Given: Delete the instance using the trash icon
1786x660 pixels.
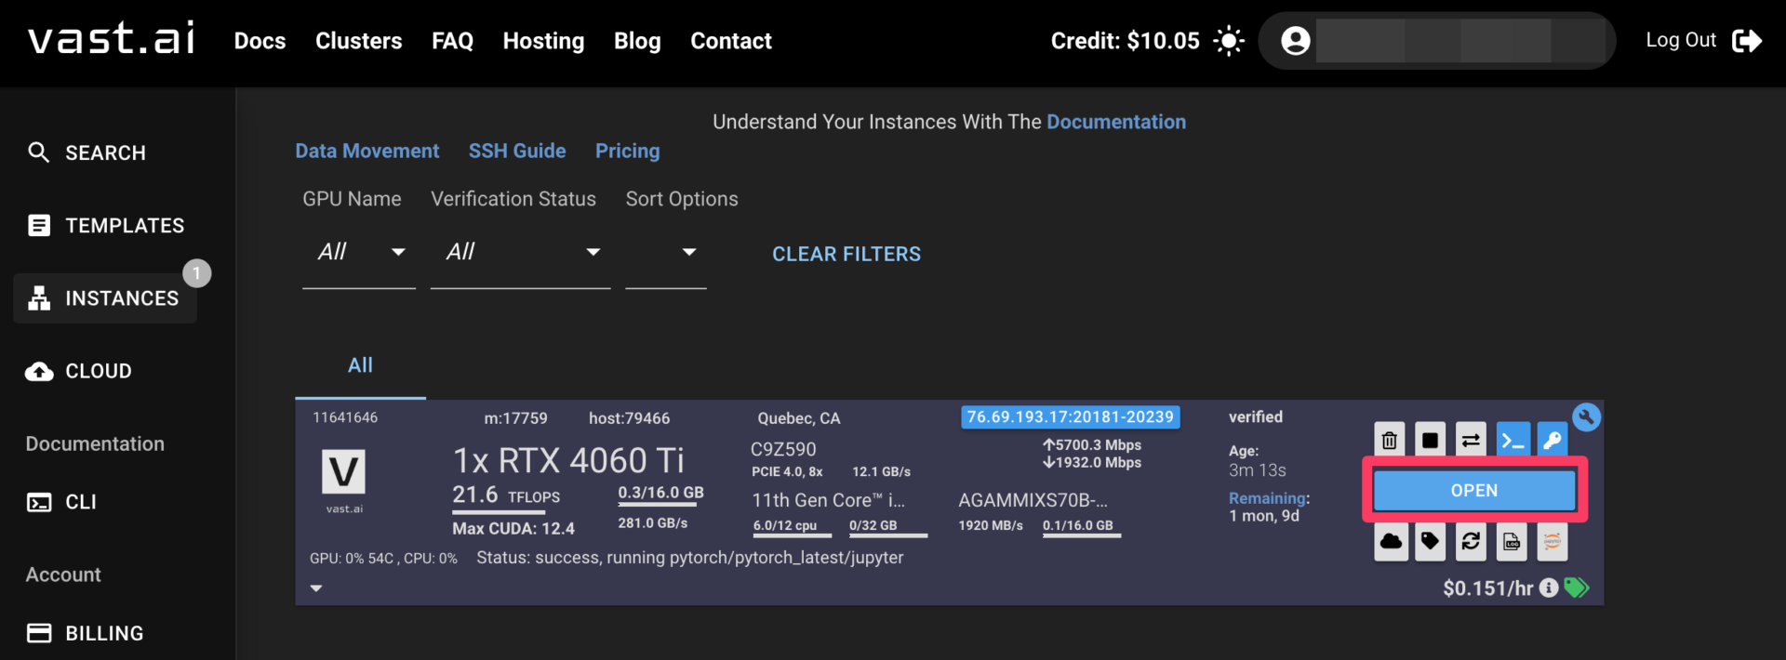Looking at the screenshot, I should [x=1390, y=440].
